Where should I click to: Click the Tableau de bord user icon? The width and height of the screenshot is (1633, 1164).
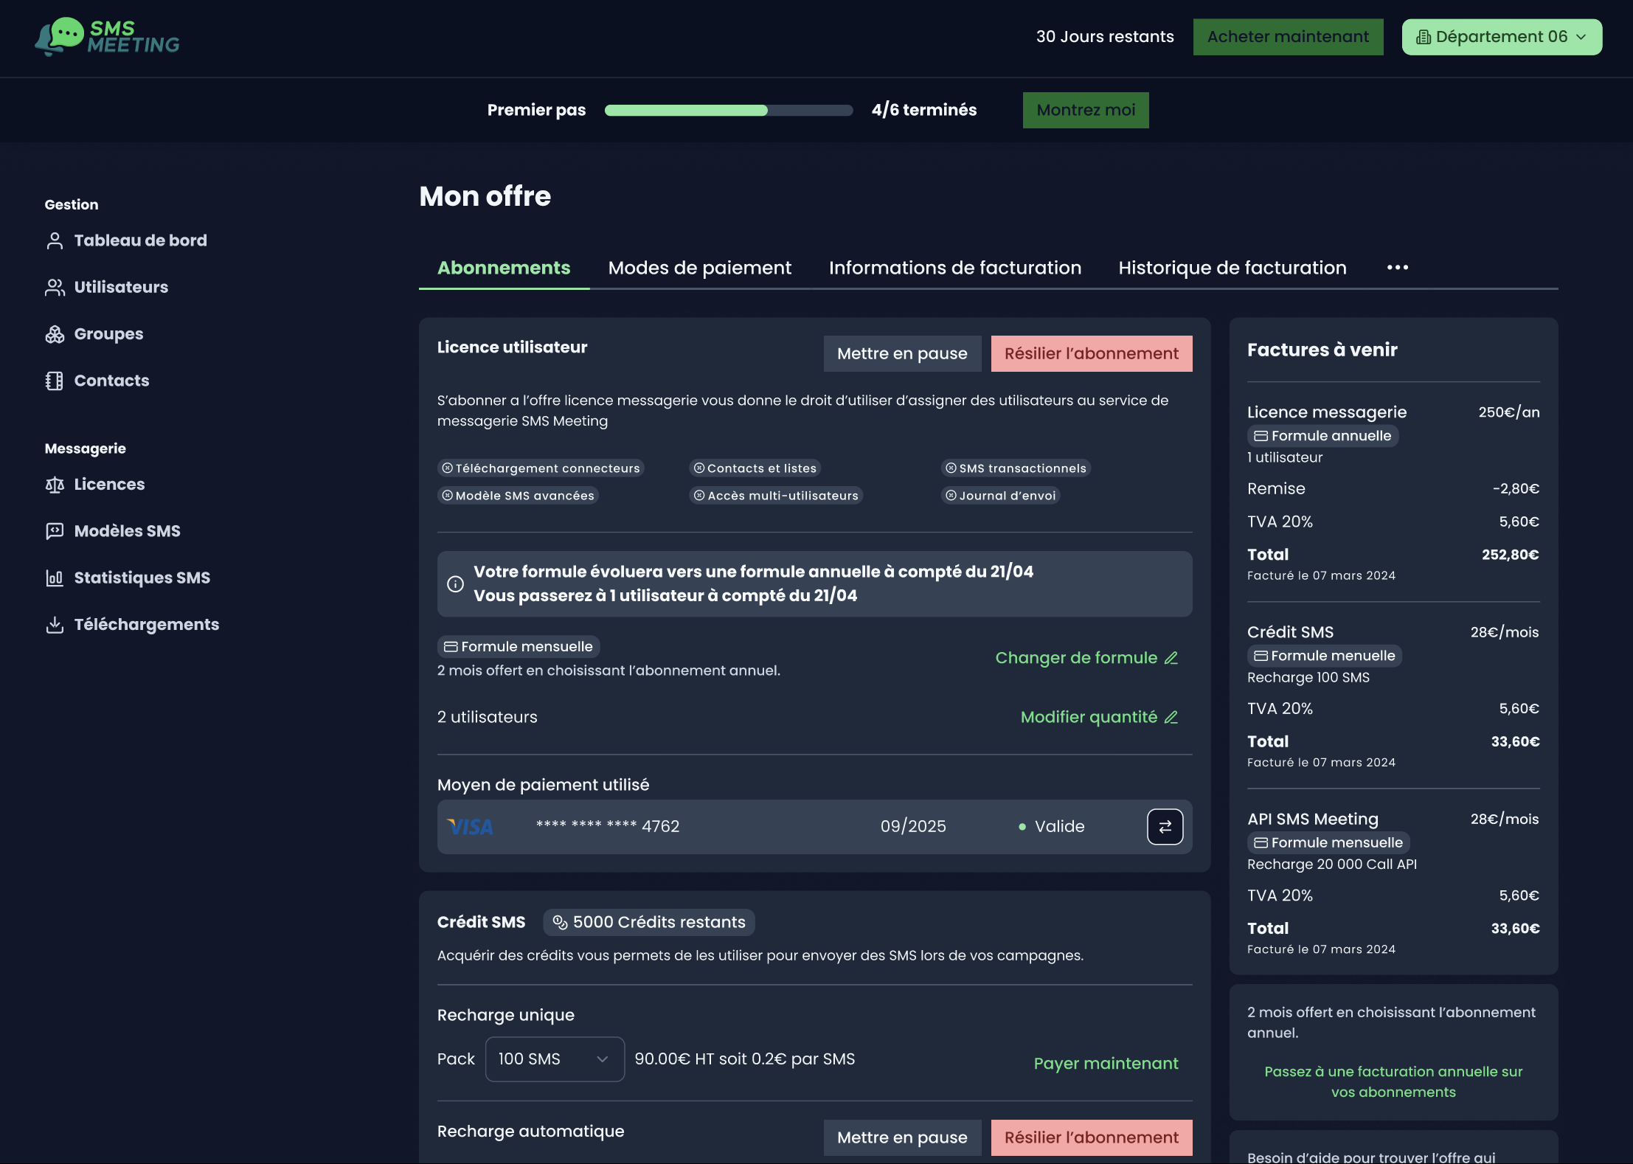tap(55, 240)
